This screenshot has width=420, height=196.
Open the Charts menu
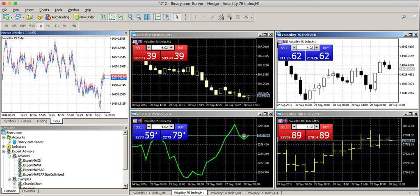point(44,10)
